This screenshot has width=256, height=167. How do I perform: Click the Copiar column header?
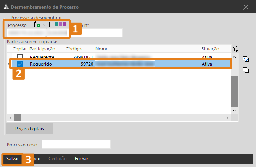point(20,49)
